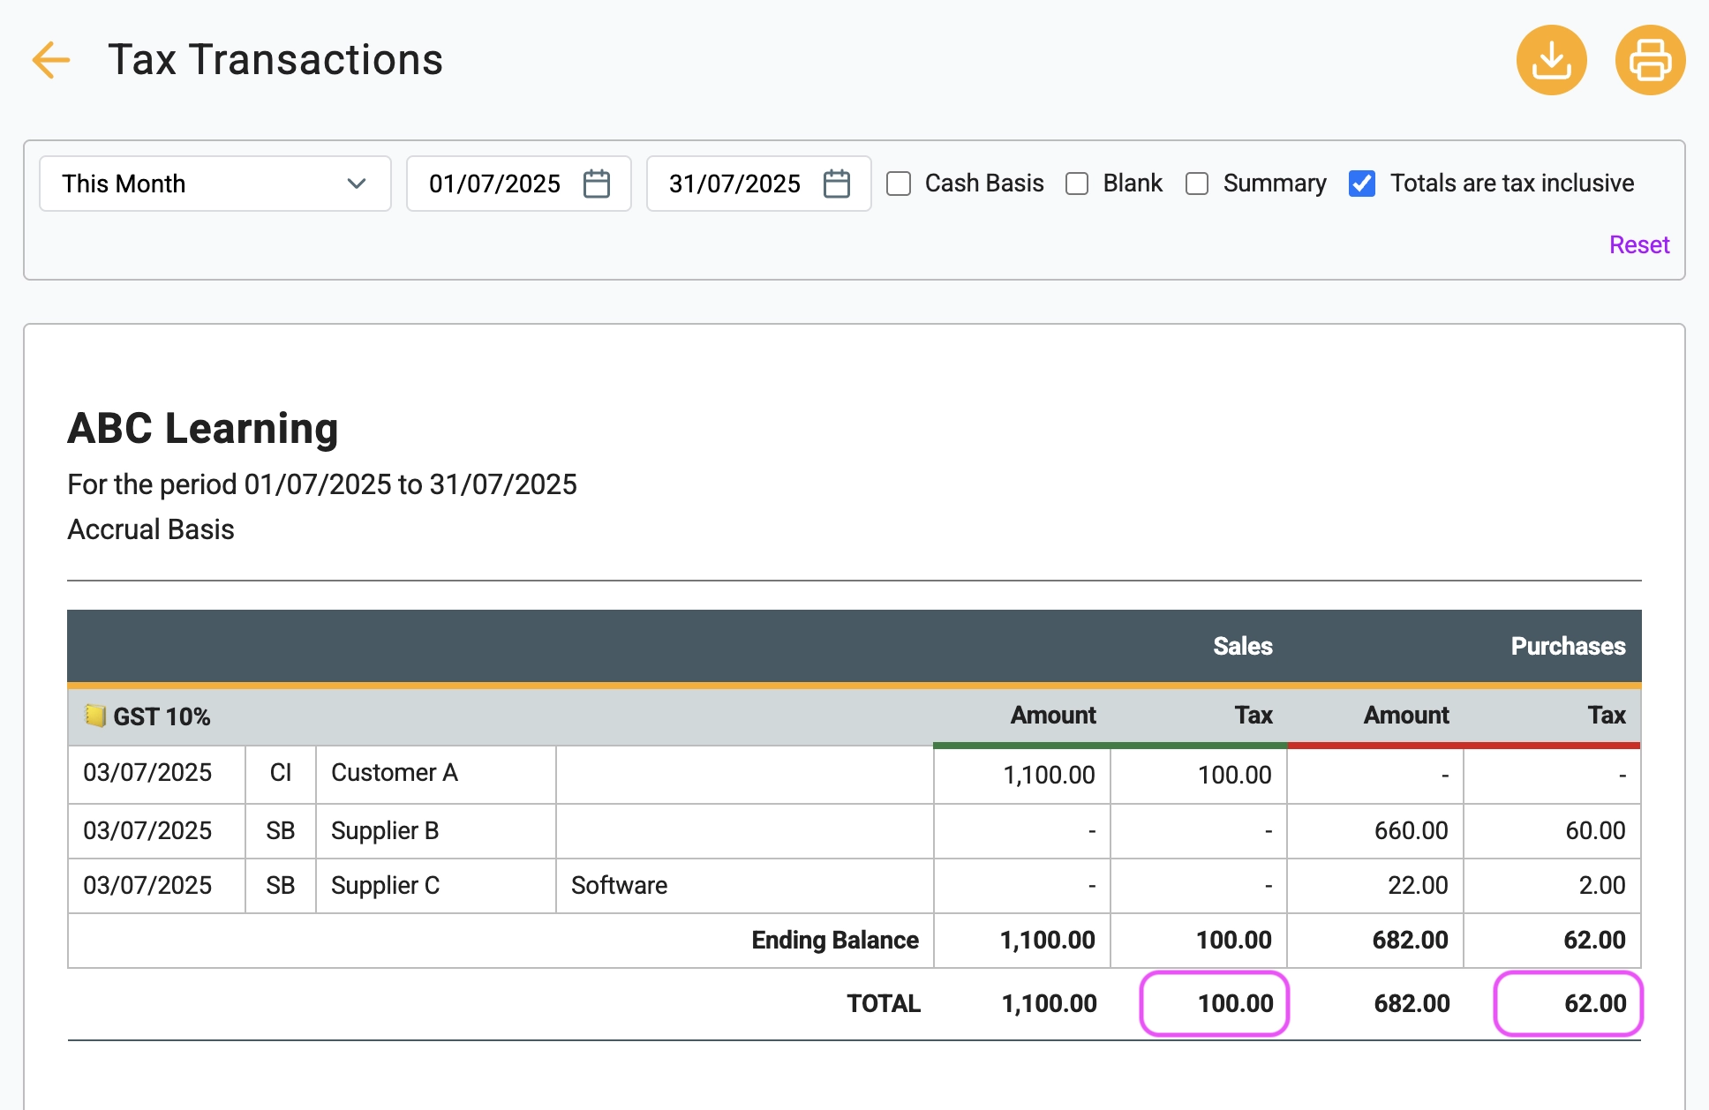This screenshot has height=1110, width=1709.
Task: Click Supplier C's 2.00 purchase tax
Action: coord(1602,886)
